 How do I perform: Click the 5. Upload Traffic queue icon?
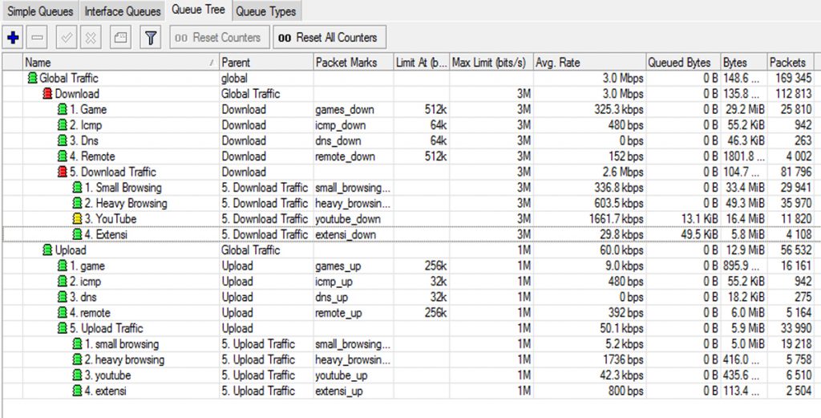click(x=63, y=328)
